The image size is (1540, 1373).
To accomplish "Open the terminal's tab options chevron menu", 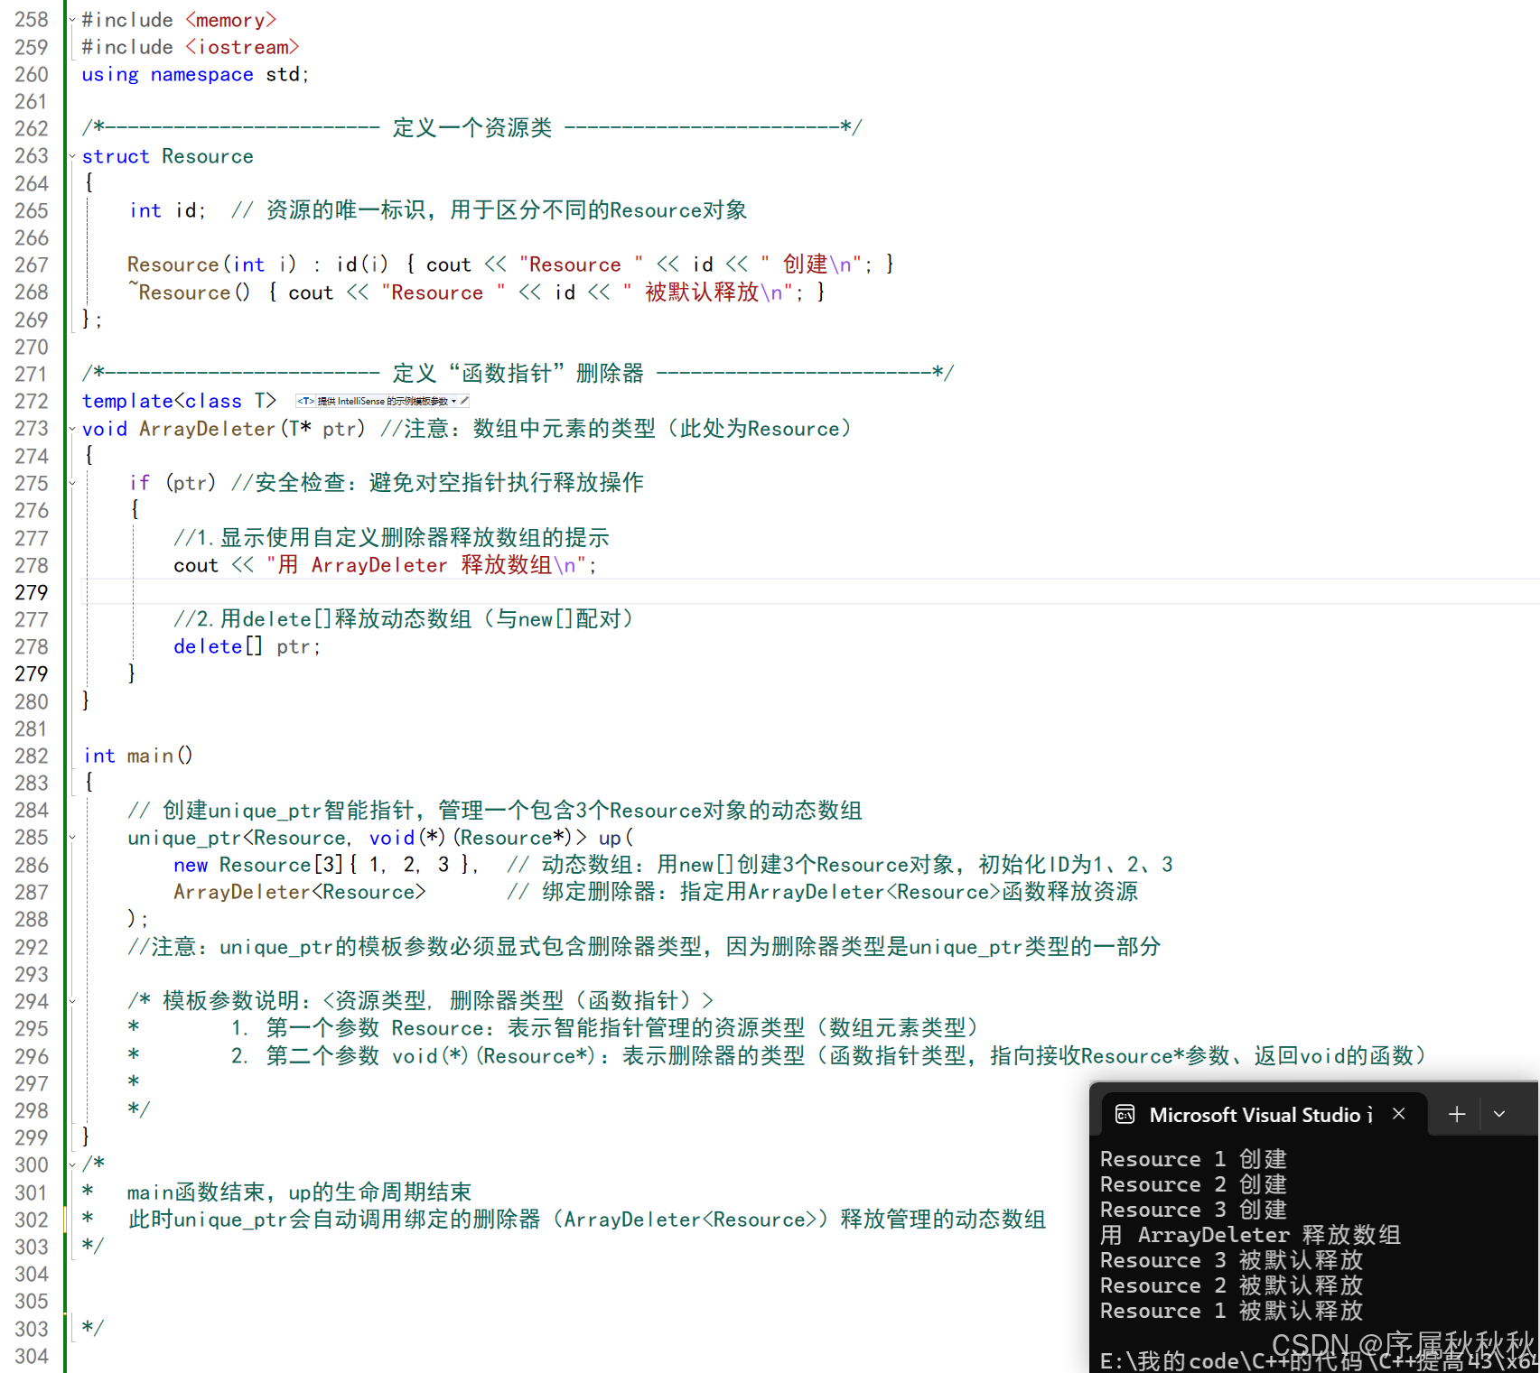I will [x=1499, y=1114].
